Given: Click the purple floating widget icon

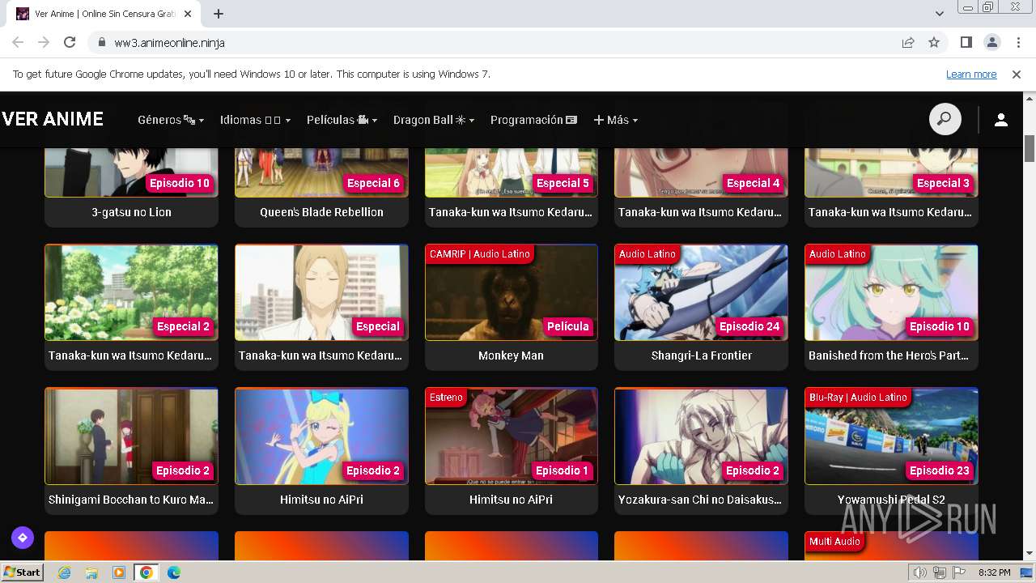Looking at the screenshot, I should coord(22,537).
